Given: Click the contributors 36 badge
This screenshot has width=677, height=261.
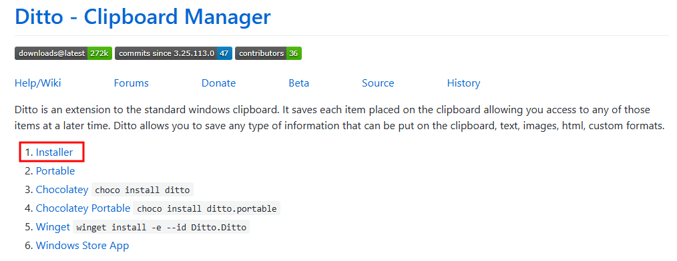Looking at the screenshot, I should point(268,53).
